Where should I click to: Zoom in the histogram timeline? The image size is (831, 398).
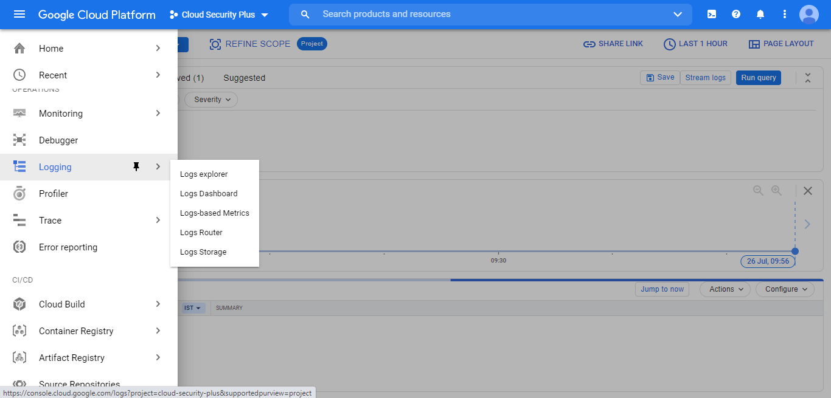click(776, 191)
